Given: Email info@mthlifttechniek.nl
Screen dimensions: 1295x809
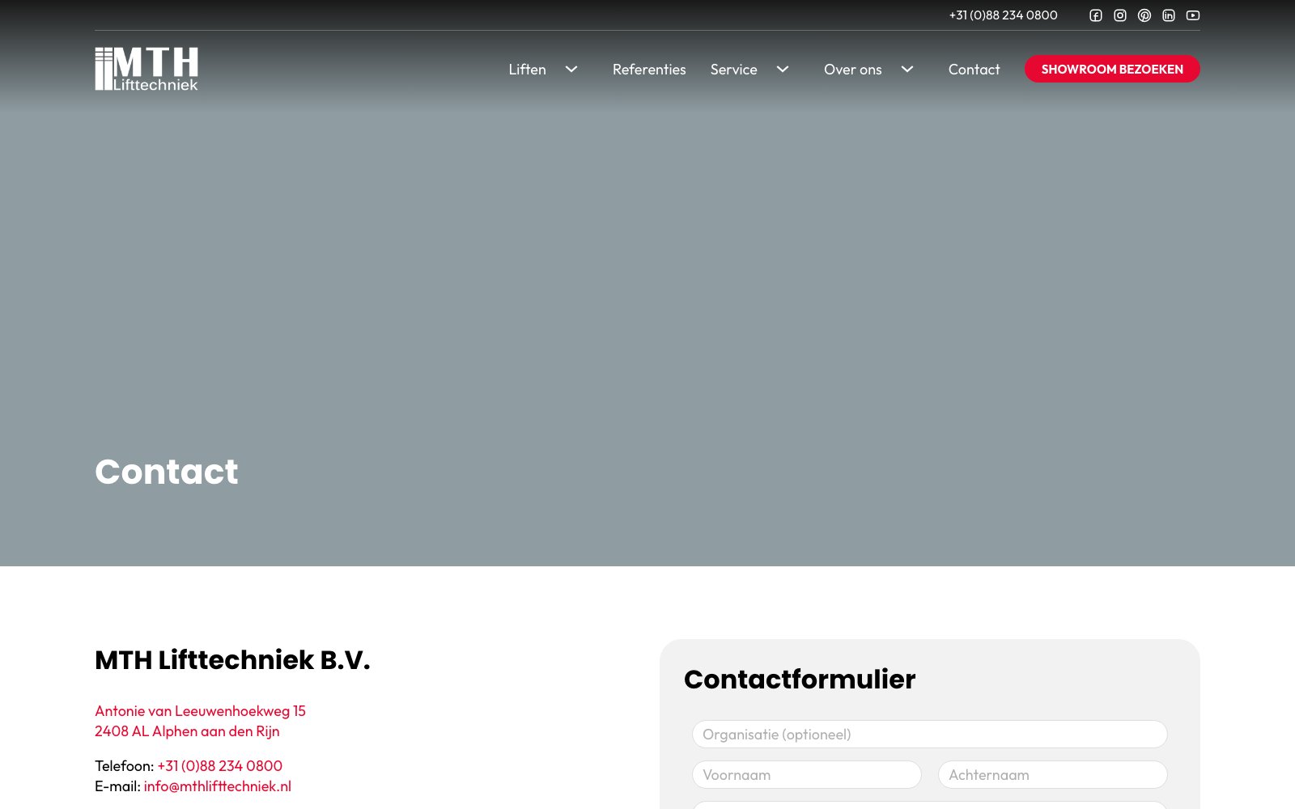Looking at the screenshot, I should 218,786.
